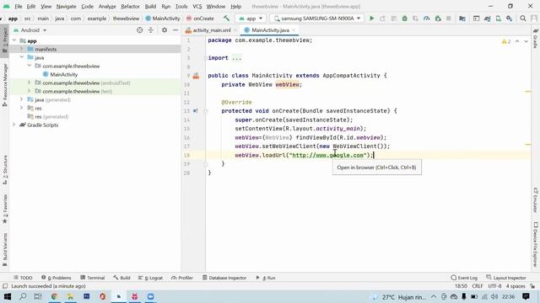Screen dimensions: 540x303
Task: Open Windows taskbar search
Action: click(x=23, y=296)
